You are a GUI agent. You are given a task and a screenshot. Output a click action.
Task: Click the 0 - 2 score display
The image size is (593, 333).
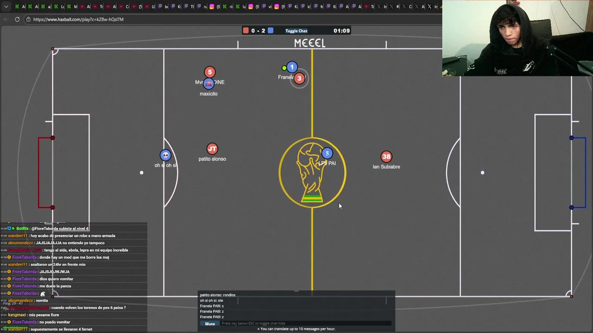[258, 31]
